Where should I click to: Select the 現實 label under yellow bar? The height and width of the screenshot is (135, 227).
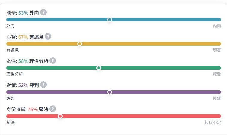[217, 50]
